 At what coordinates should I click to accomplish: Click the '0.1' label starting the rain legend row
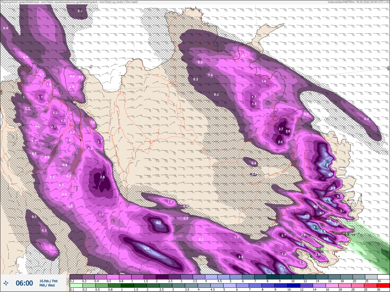(72, 290)
